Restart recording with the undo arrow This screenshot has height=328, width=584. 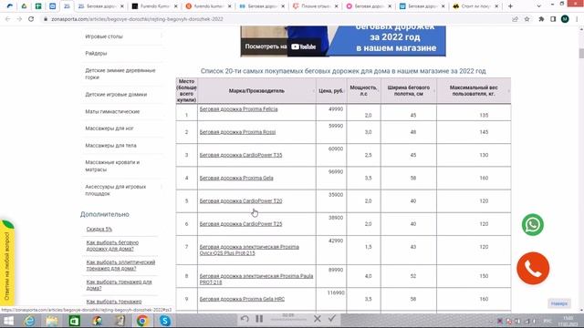(245, 319)
